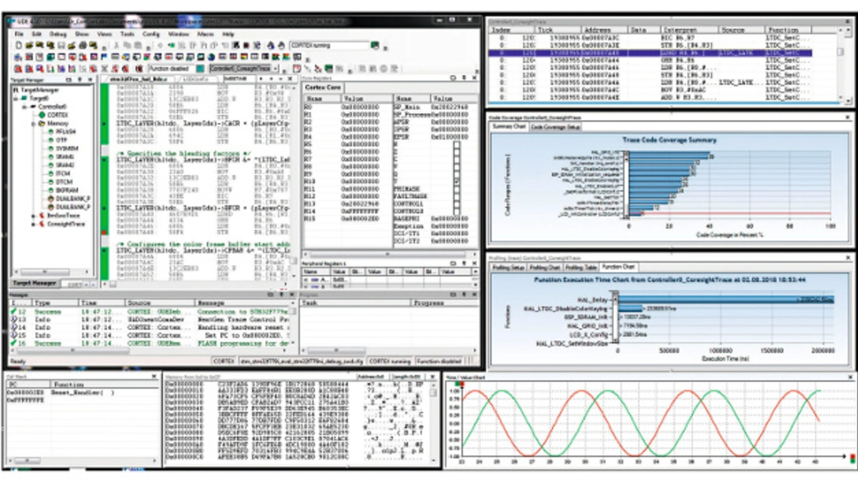Collapse the Memory tree node
The image size is (858, 483).
coord(33,124)
